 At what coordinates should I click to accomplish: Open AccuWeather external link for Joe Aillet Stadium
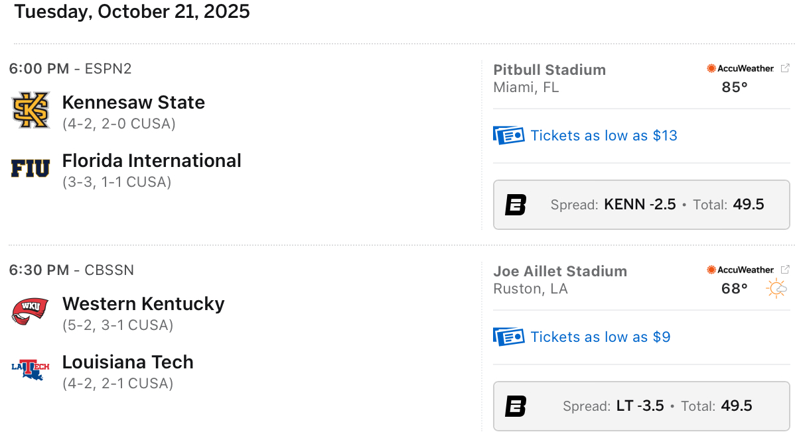[785, 270]
